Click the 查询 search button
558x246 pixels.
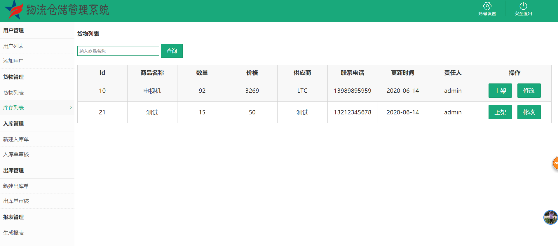click(x=172, y=51)
